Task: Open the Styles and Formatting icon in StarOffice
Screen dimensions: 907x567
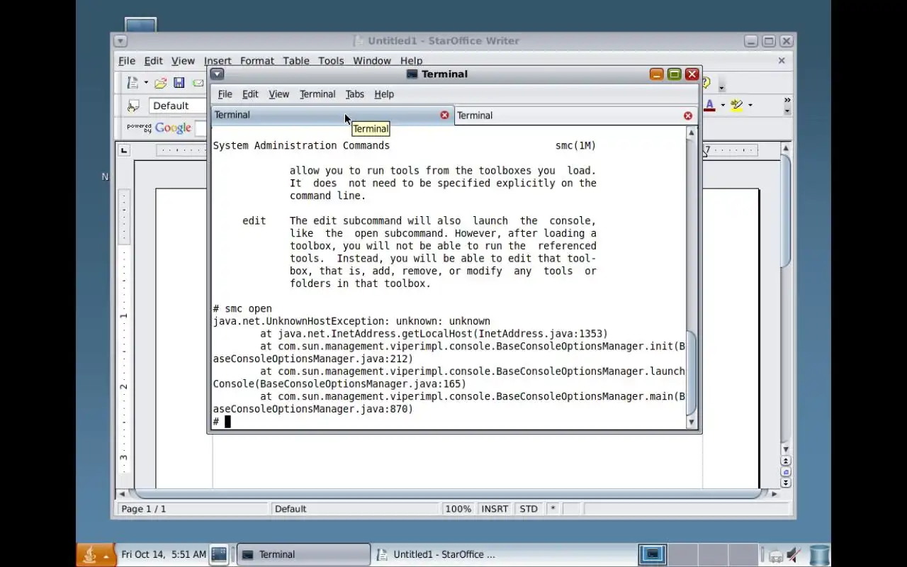Action: pyautogui.click(x=133, y=106)
